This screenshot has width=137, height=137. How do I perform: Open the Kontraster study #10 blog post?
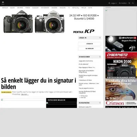point(85,107)
